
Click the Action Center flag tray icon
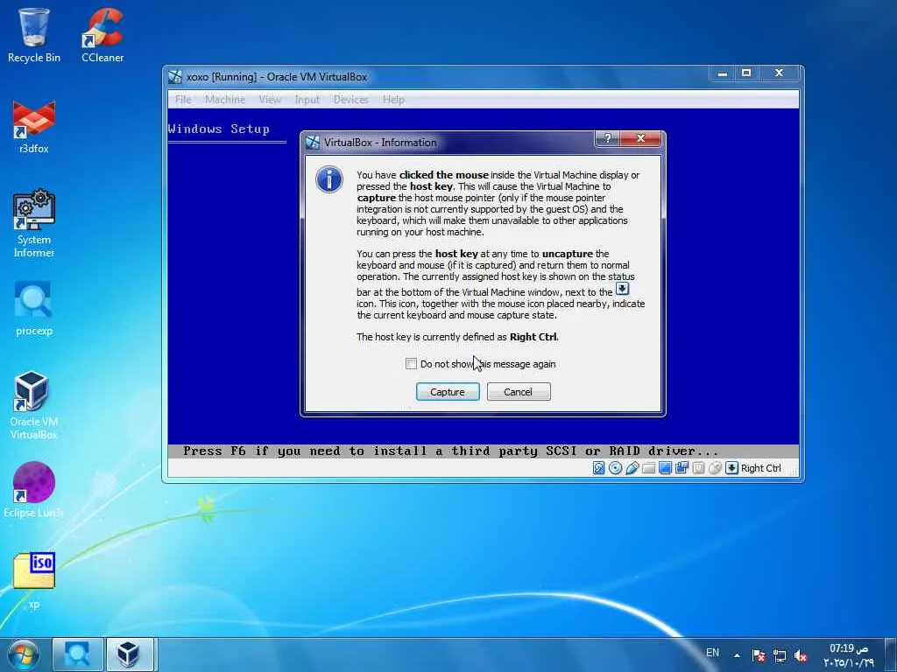click(759, 655)
